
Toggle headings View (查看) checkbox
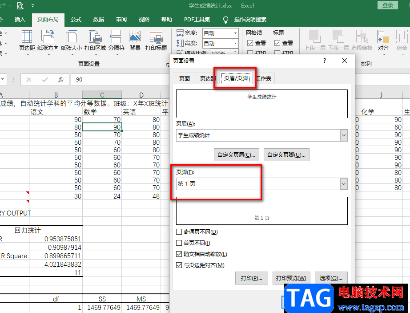point(277,43)
